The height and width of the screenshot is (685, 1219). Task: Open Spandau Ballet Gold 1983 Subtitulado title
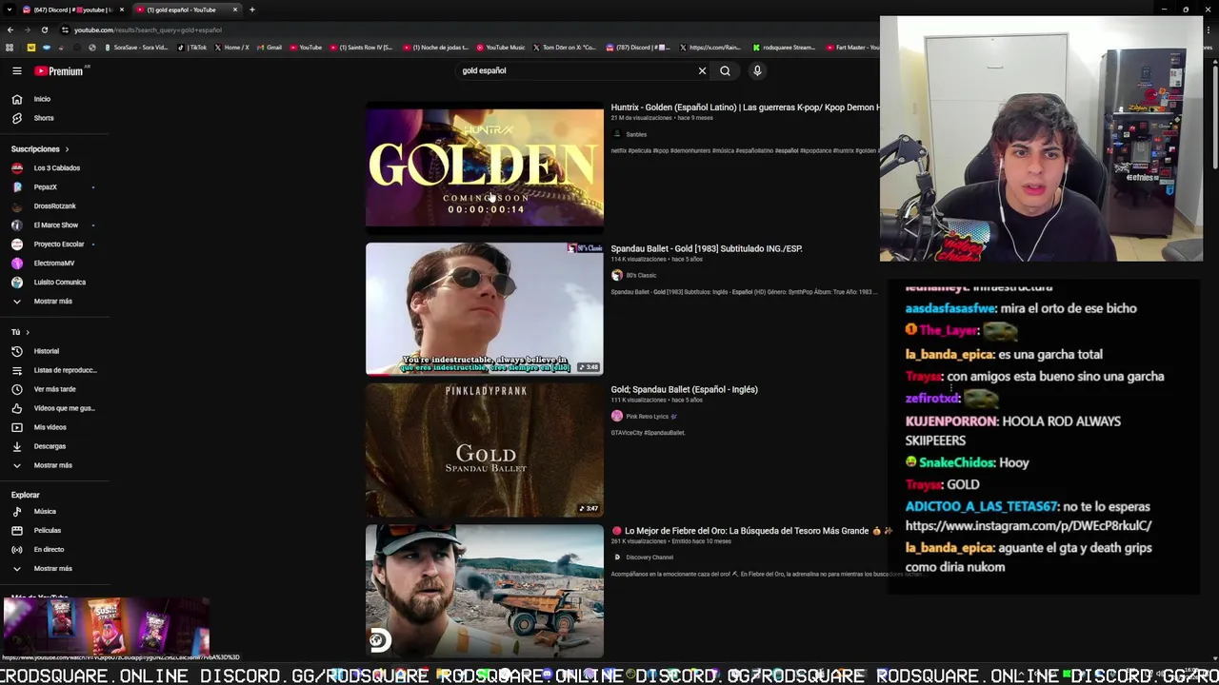707,249
